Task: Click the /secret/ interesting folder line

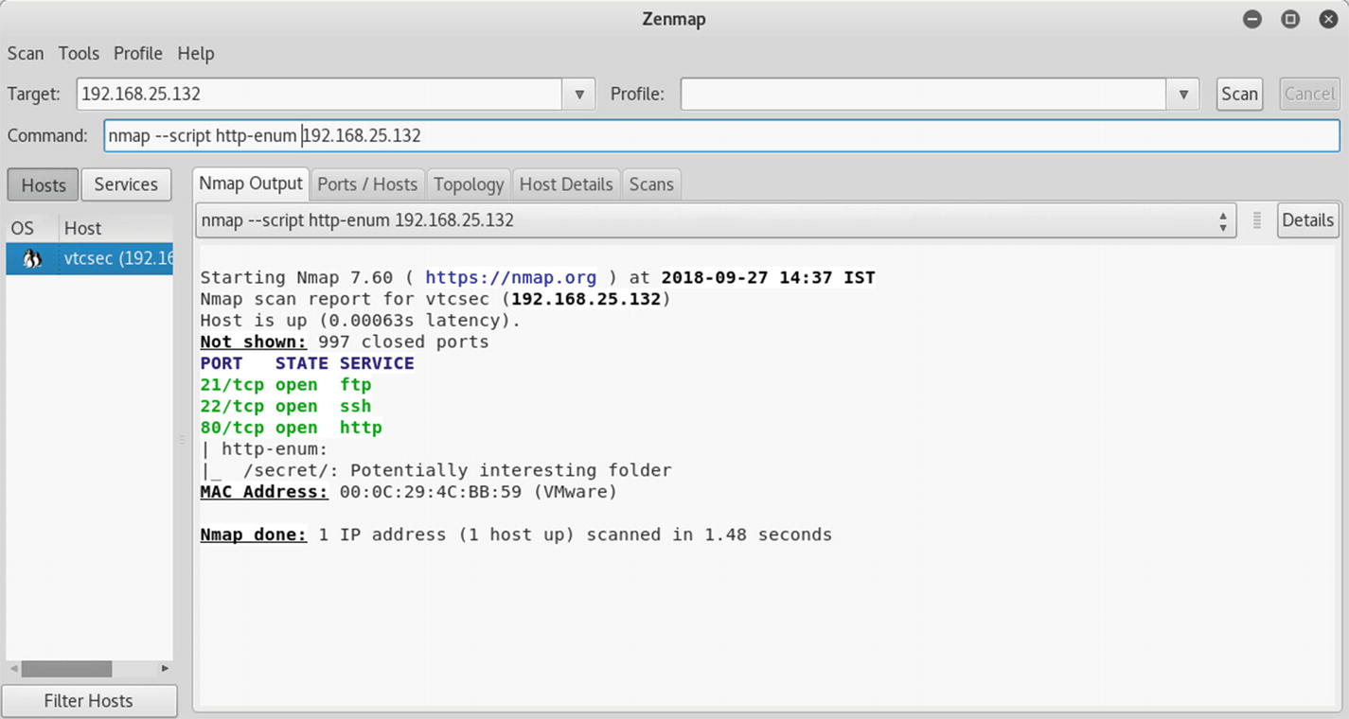Action: 435,470
